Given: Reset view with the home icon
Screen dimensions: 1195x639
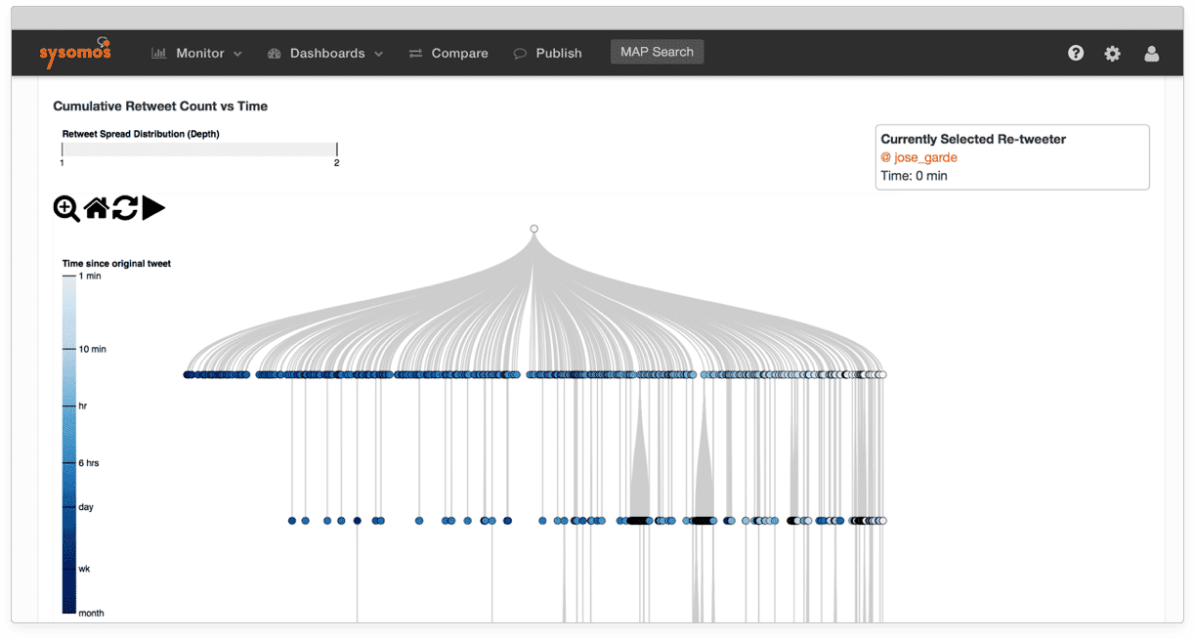Looking at the screenshot, I should [x=96, y=207].
